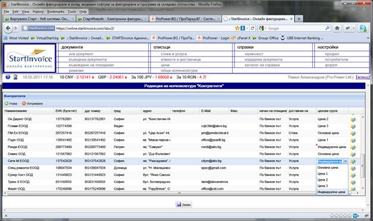Switch to the ProPower.BG browser tab
The height and width of the screenshot is (221, 373).
[x=185, y=19]
